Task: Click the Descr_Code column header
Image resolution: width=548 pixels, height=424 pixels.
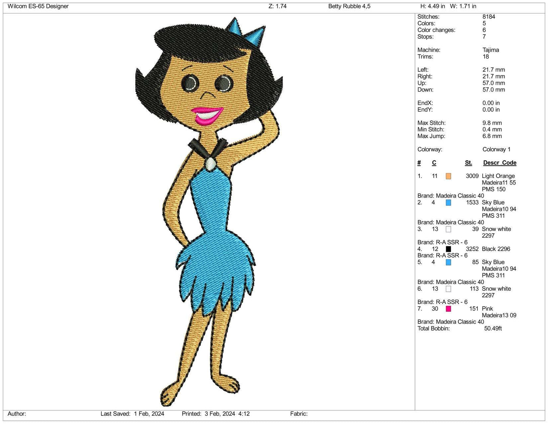Action: (499, 162)
